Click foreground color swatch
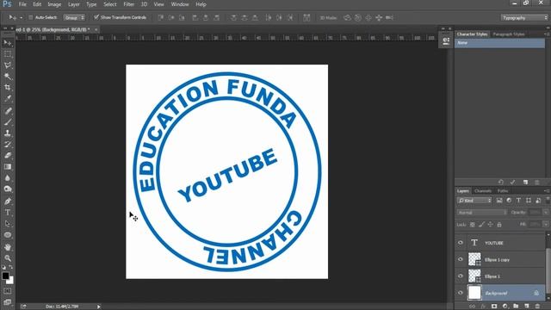Viewport: 551px width, 310px height. [x=5, y=276]
